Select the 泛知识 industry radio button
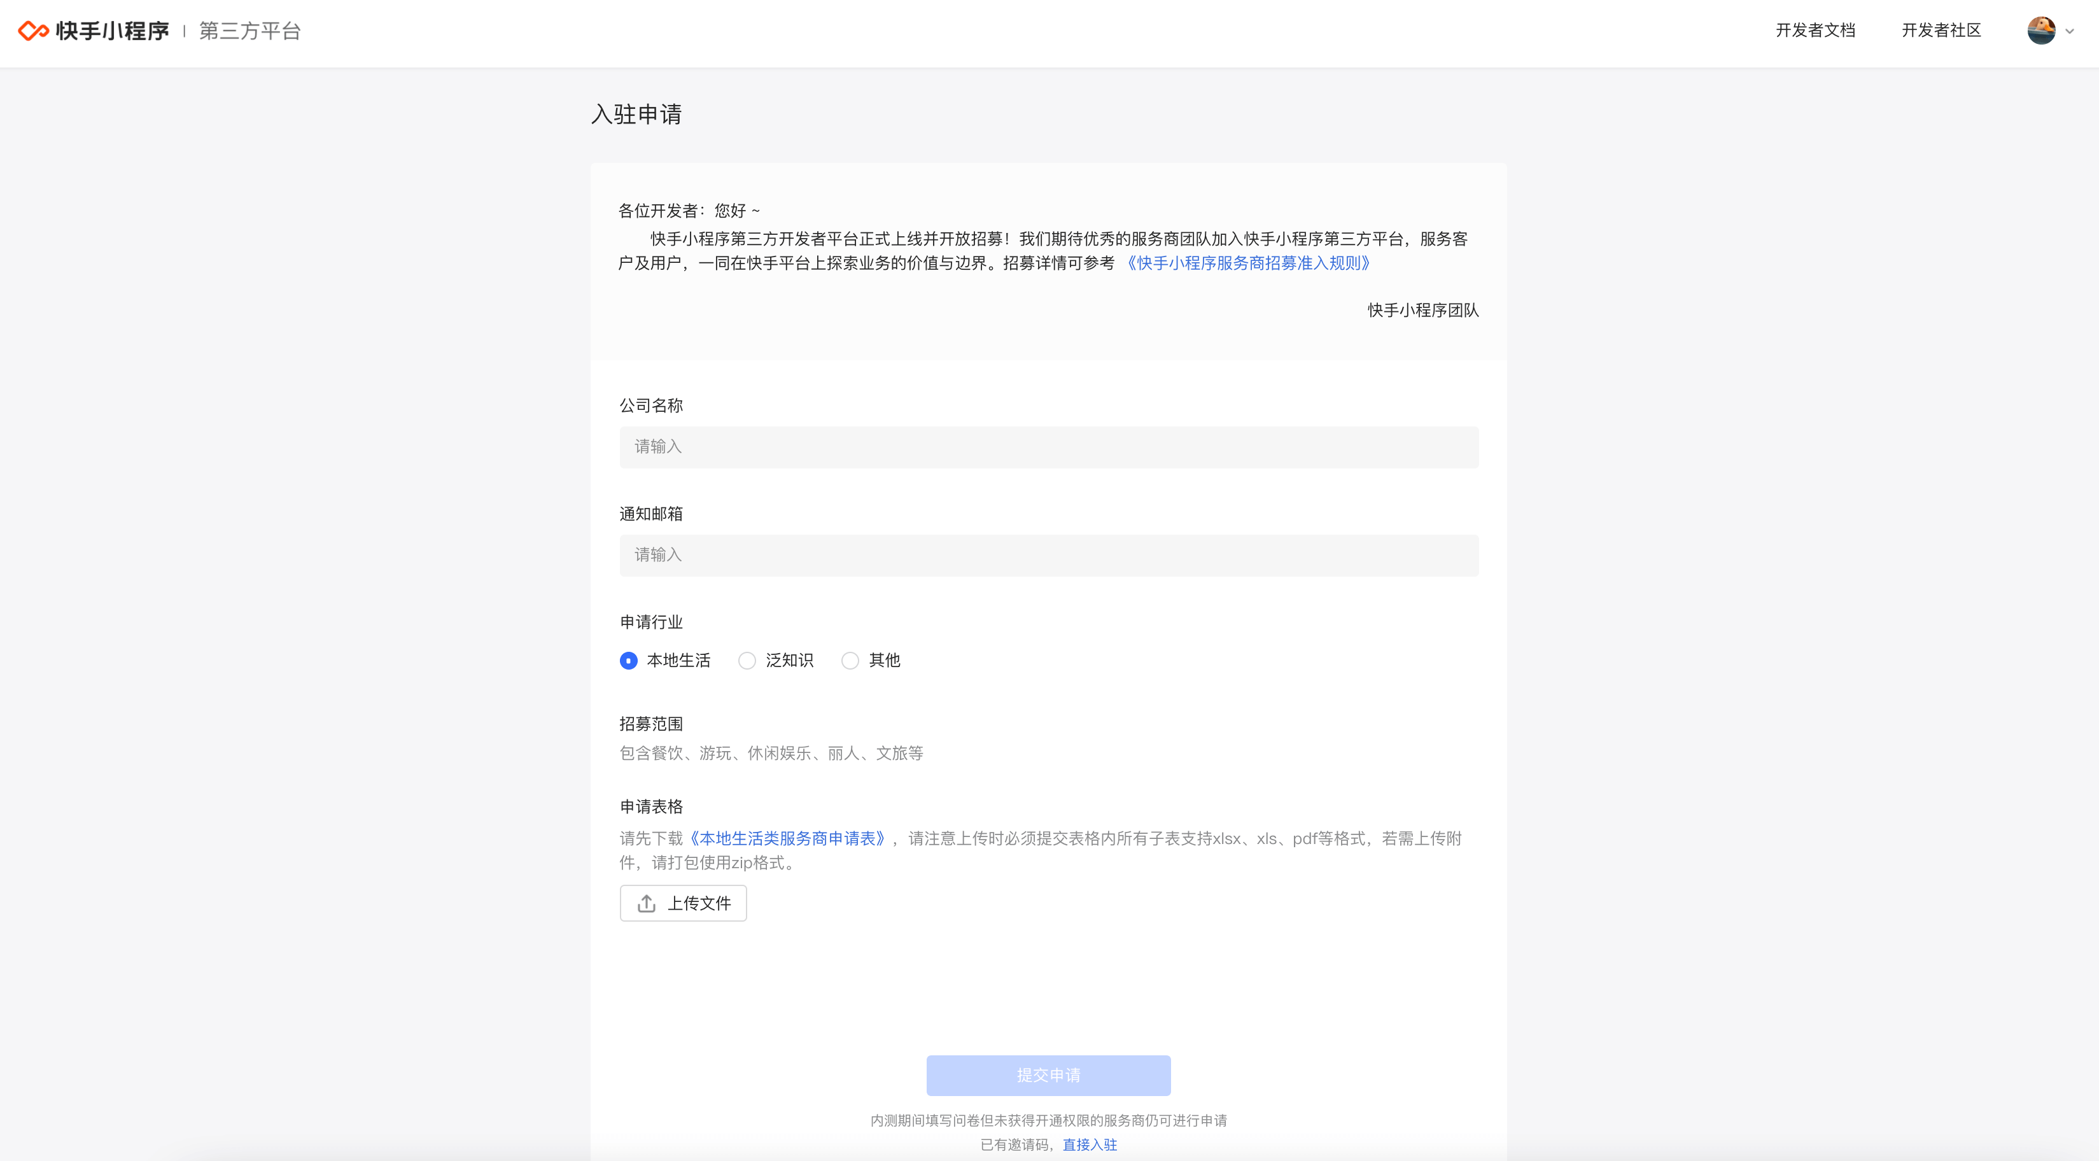This screenshot has height=1161, width=2099. [747, 661]
